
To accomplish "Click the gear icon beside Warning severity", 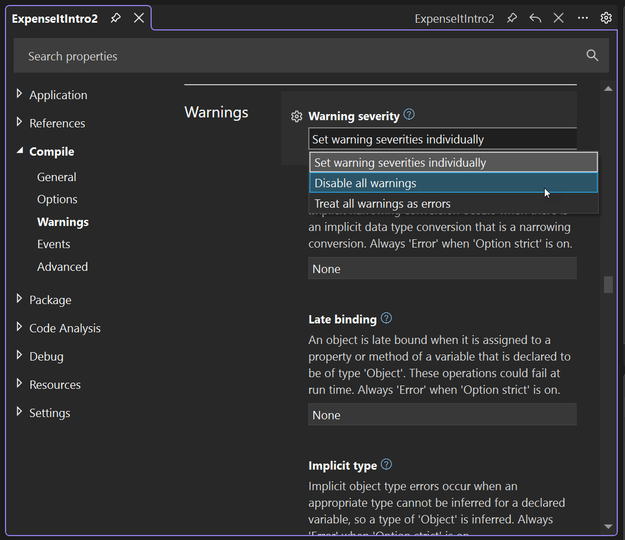I will click(297, 116).
